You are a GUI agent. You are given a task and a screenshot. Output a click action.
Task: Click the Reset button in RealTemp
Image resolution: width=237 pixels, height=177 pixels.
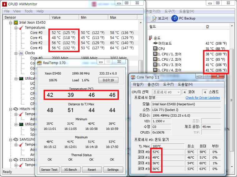(92, 170)
